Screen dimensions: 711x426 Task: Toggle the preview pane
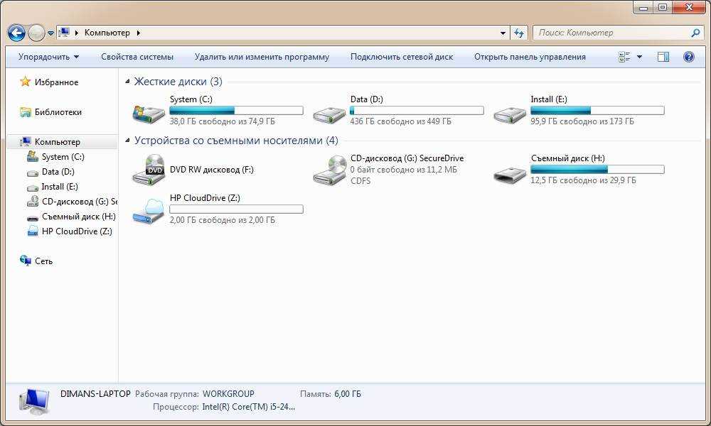coord(663,57)
